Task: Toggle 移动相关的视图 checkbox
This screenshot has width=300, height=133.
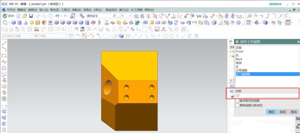Action: click(237, 101)
